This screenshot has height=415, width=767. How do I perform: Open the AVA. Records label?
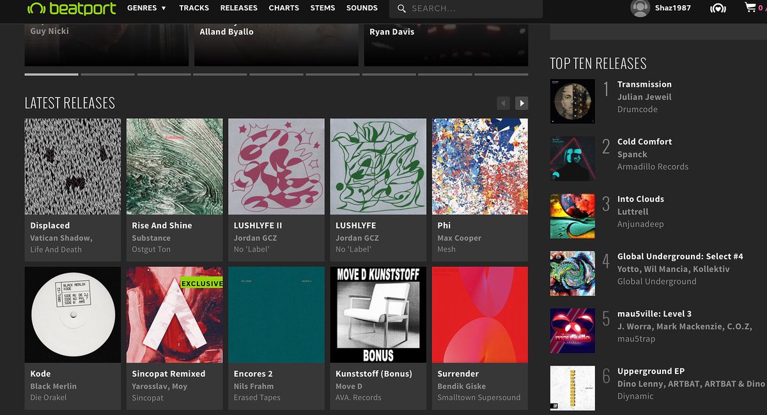click(x=359, y=397)
